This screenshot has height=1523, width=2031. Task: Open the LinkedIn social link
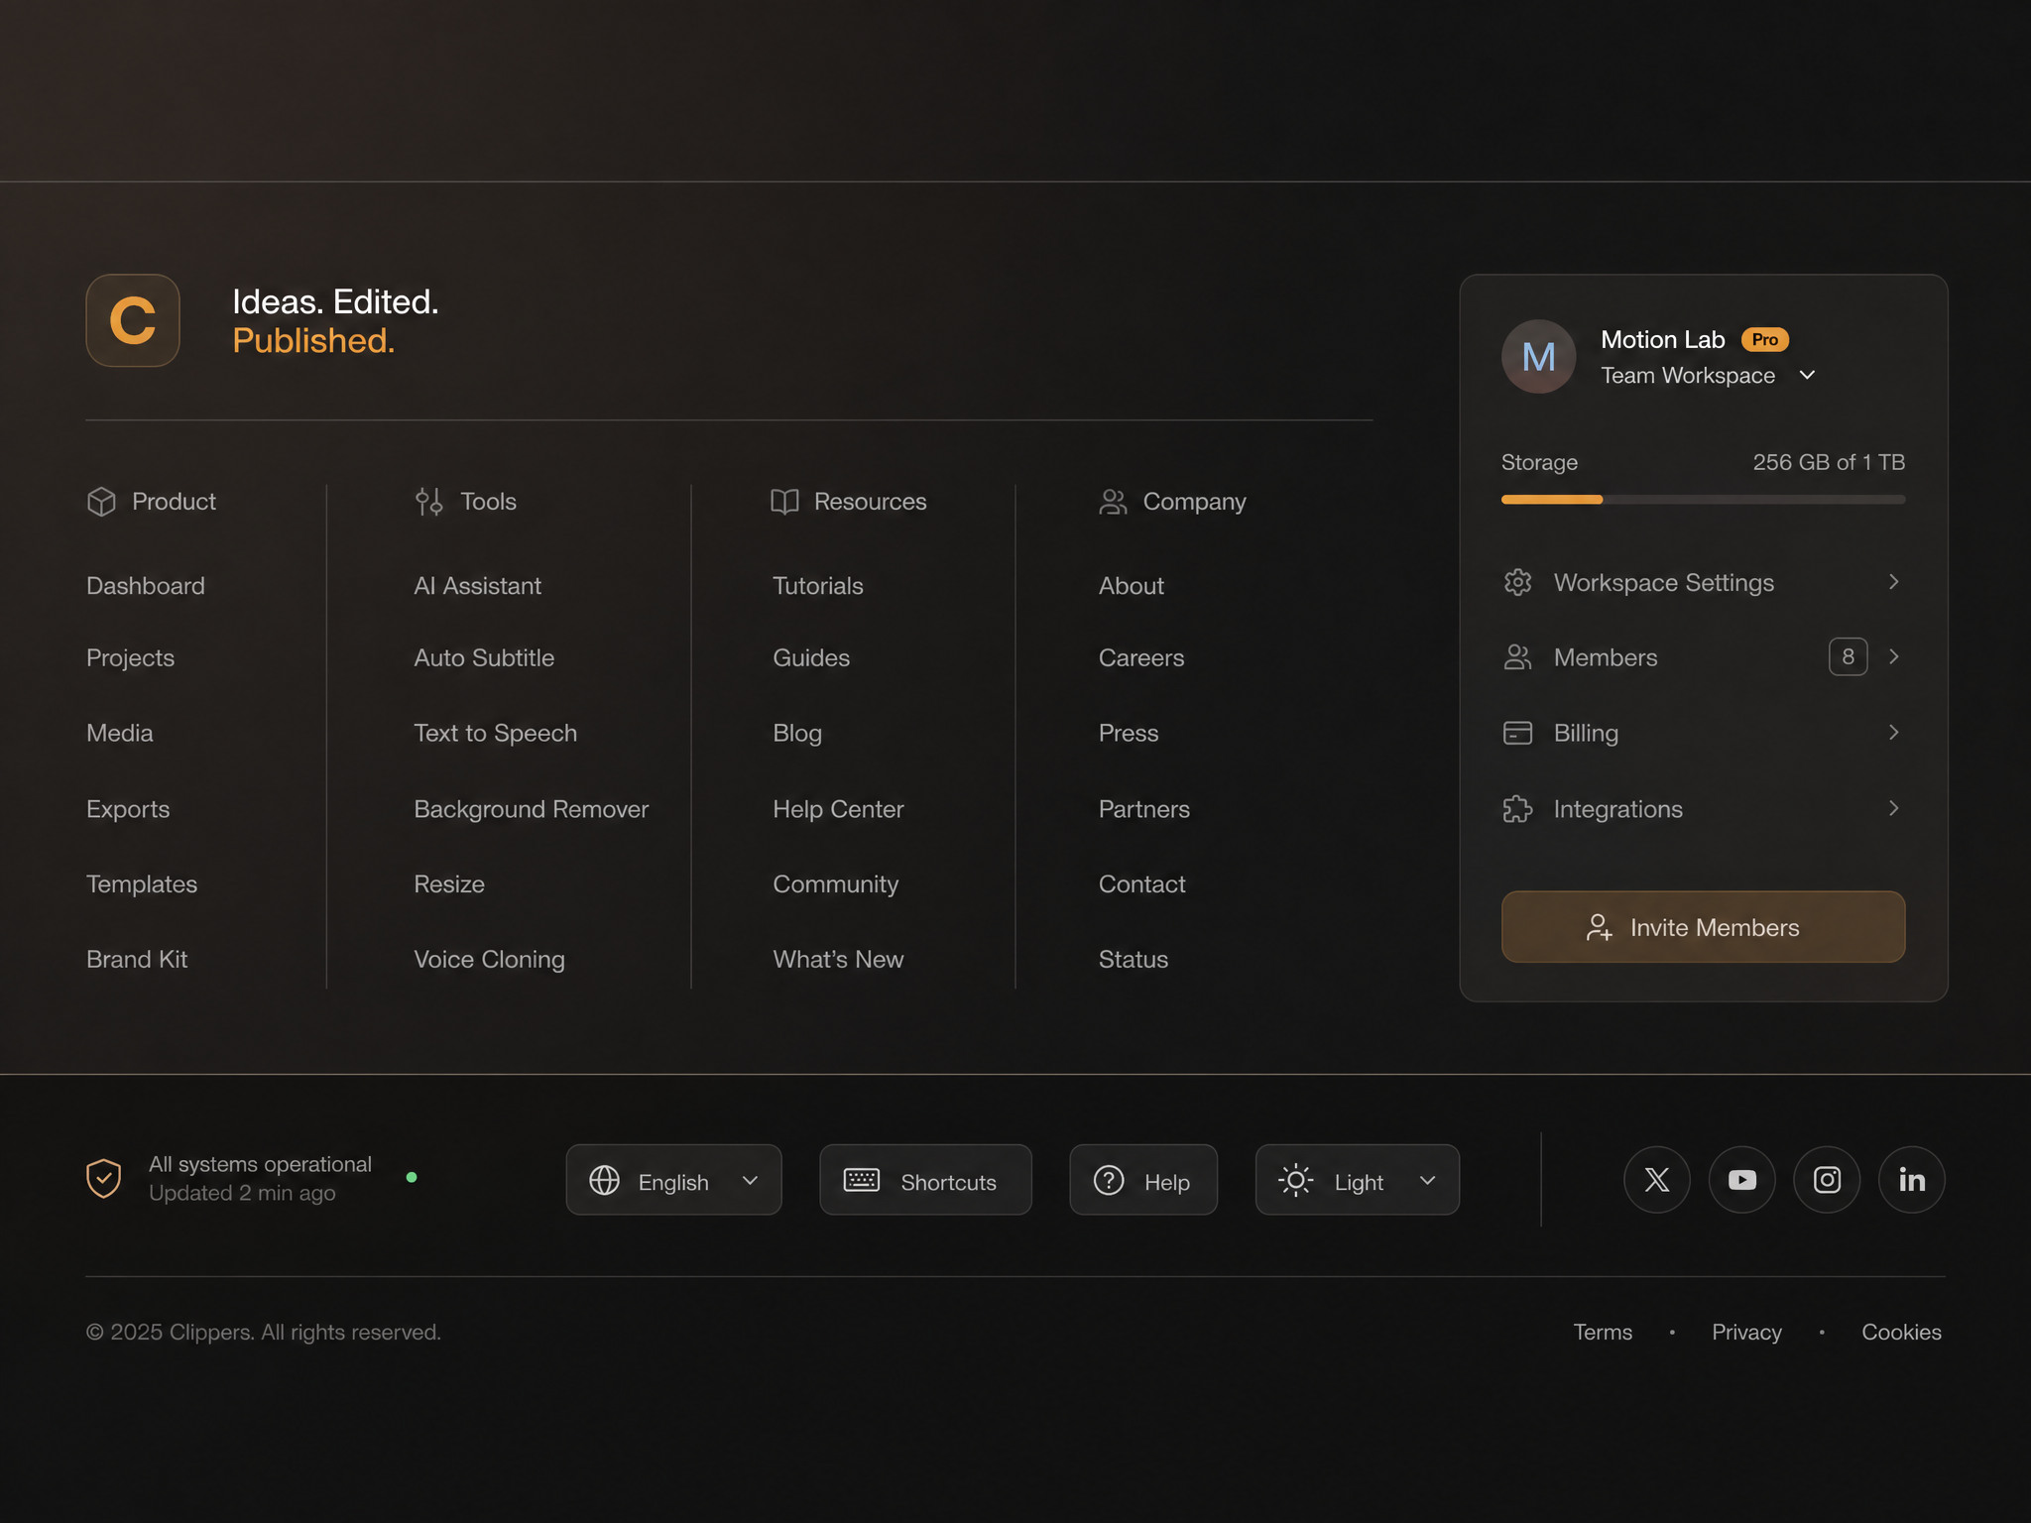1911,1180
